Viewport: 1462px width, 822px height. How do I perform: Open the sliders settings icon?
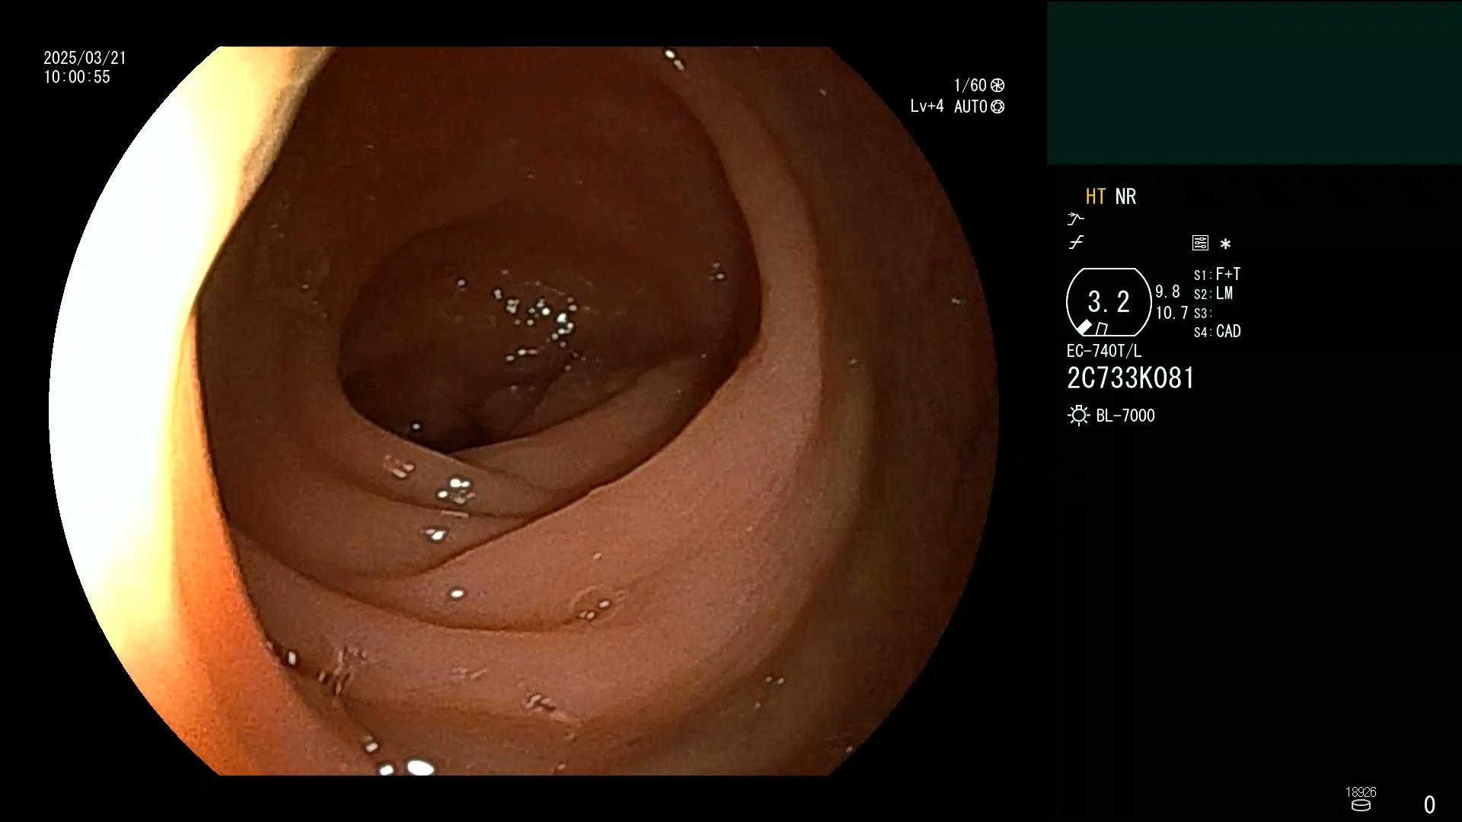point(1200,244)
